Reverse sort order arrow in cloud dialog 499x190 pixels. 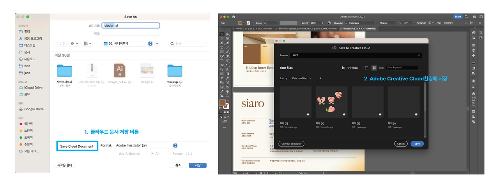tap(320, 78)
